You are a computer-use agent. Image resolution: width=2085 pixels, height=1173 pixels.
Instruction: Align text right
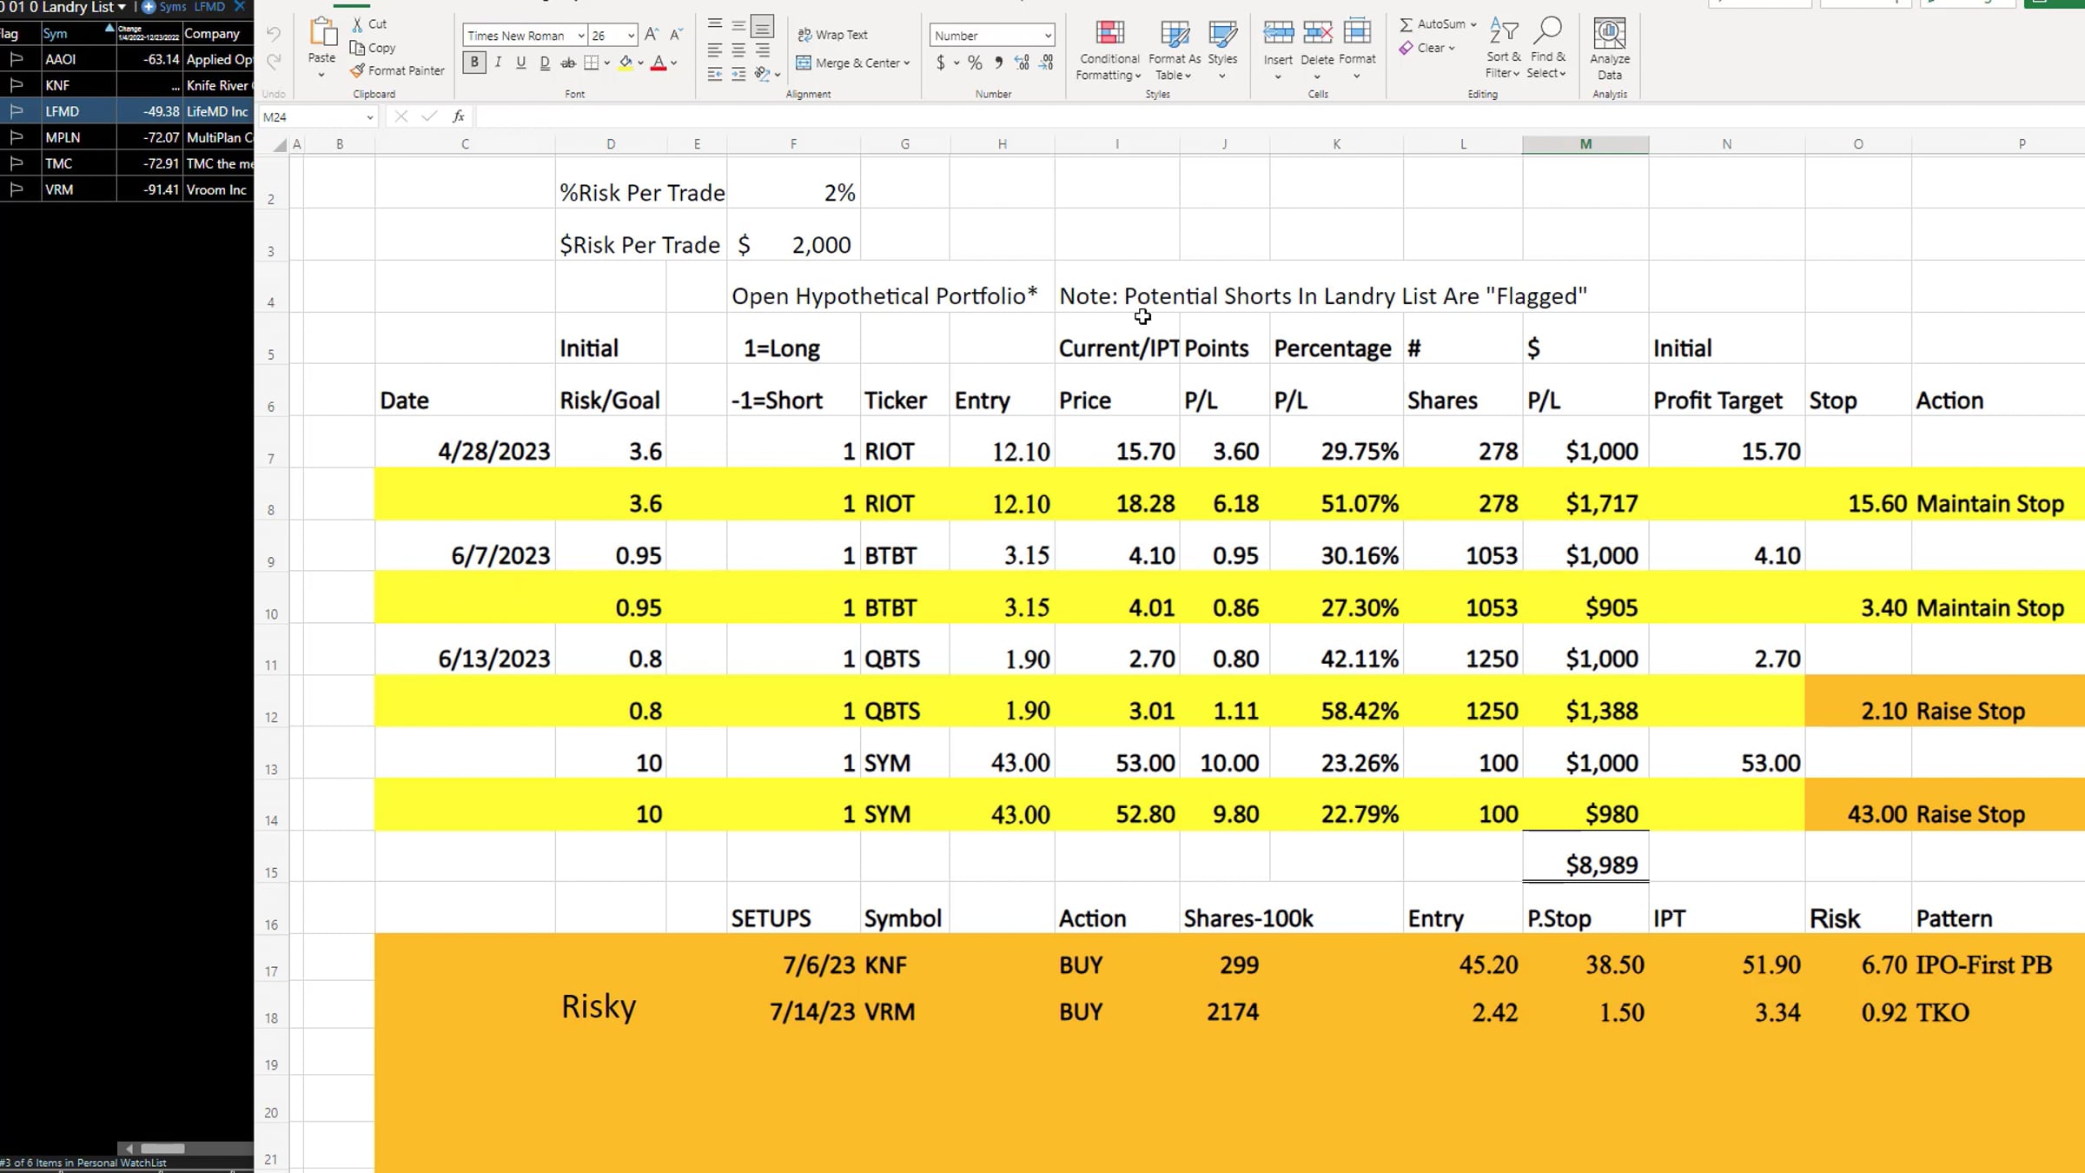tap(762, 50)
